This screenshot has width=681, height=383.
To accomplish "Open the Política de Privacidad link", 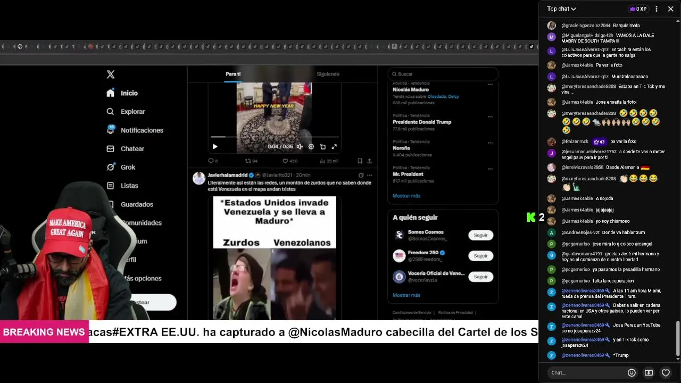I will click(x=455, y=312).
